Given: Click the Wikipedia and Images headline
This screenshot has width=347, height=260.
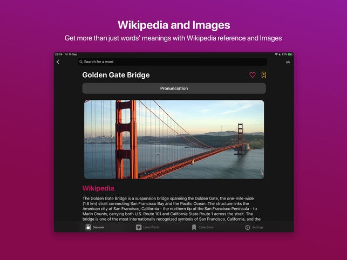Looking at the screenshot, I should (174, 25).
